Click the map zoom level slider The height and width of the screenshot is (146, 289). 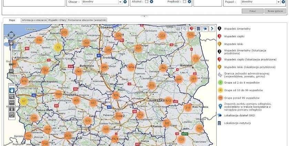[x=11, y=57]
